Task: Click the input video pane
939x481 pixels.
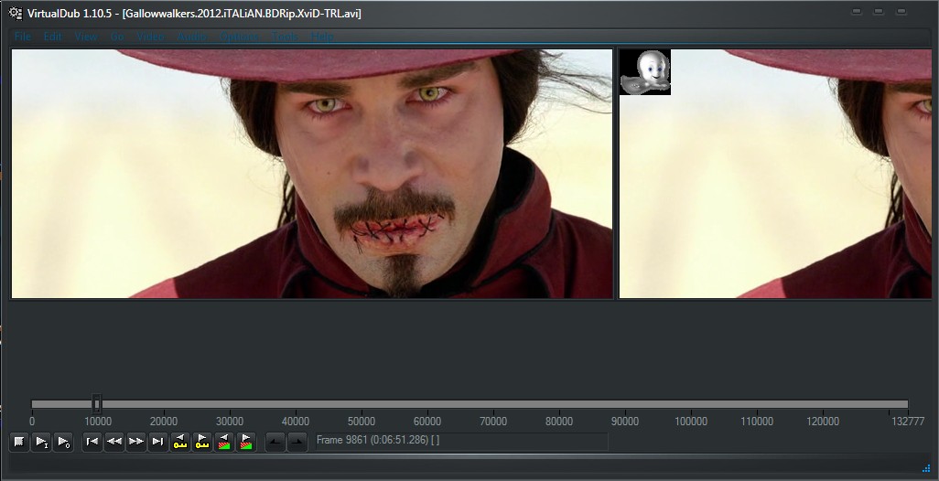Action: coord(312,174)
